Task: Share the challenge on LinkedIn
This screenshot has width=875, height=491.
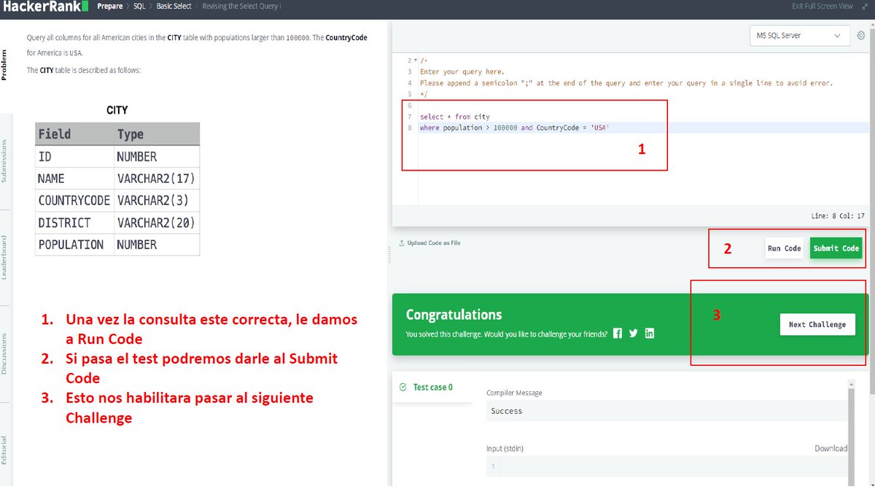Action: [650, 334]
